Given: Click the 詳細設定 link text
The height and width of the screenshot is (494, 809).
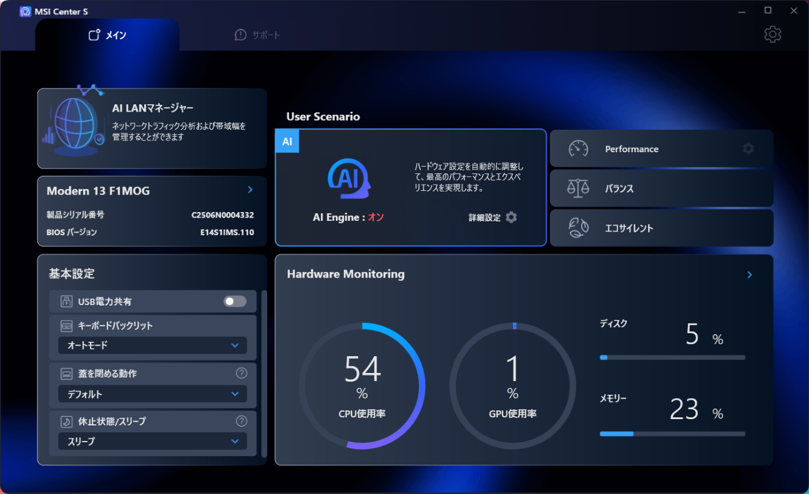Looking at the screenshot, I should point(485,218).
